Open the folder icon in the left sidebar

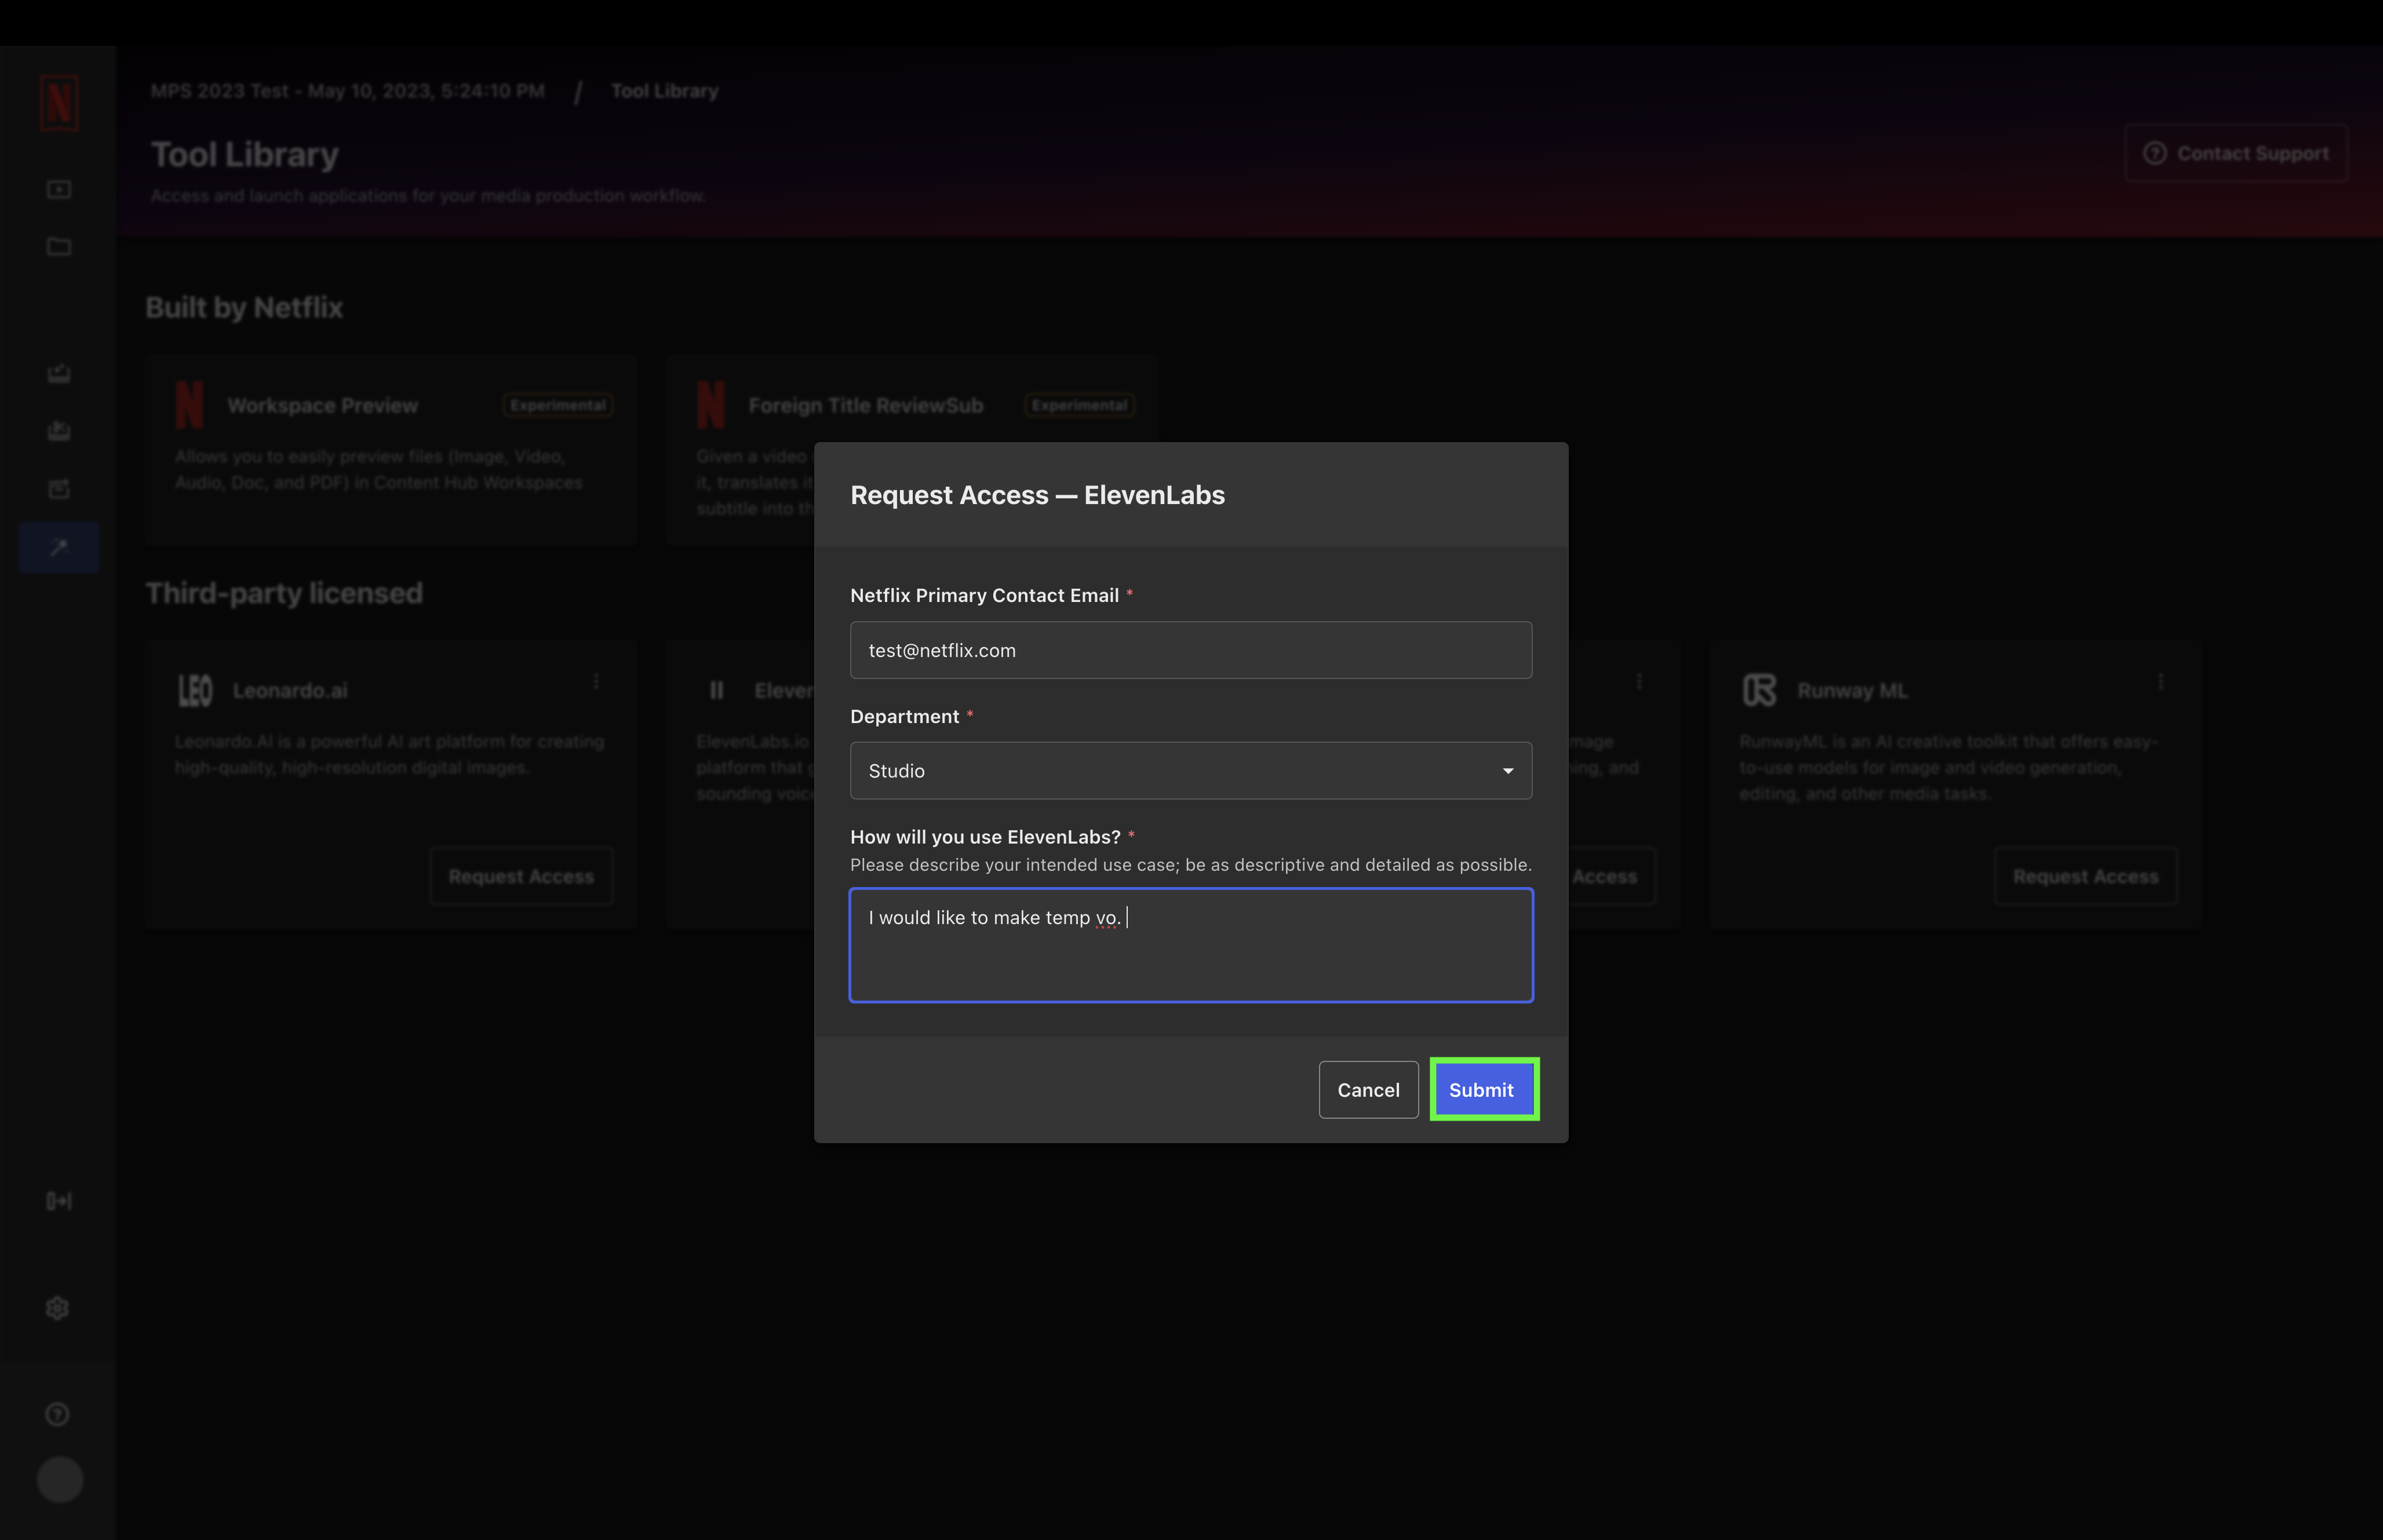(59, 246)
